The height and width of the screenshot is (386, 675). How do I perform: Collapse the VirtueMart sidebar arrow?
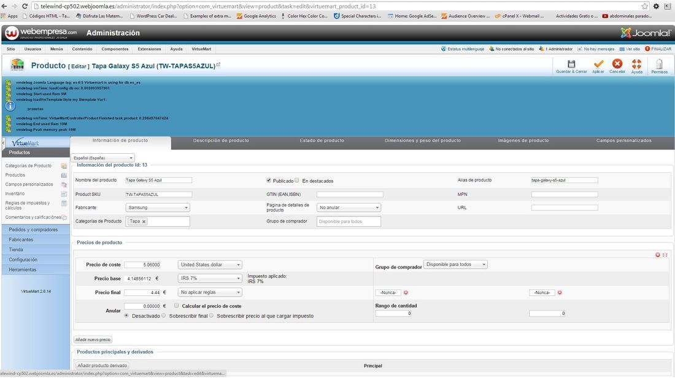(4, 143)
